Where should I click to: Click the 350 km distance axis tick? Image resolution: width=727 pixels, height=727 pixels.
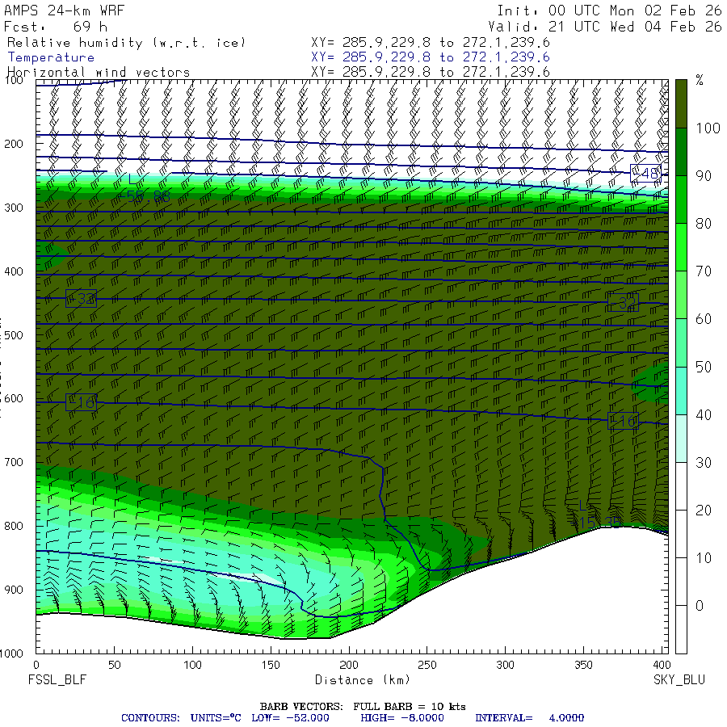point(583,666)
